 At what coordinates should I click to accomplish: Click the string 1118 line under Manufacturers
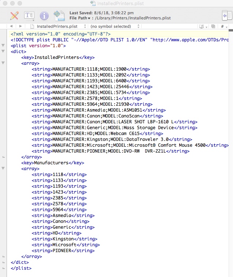(59, 175)
